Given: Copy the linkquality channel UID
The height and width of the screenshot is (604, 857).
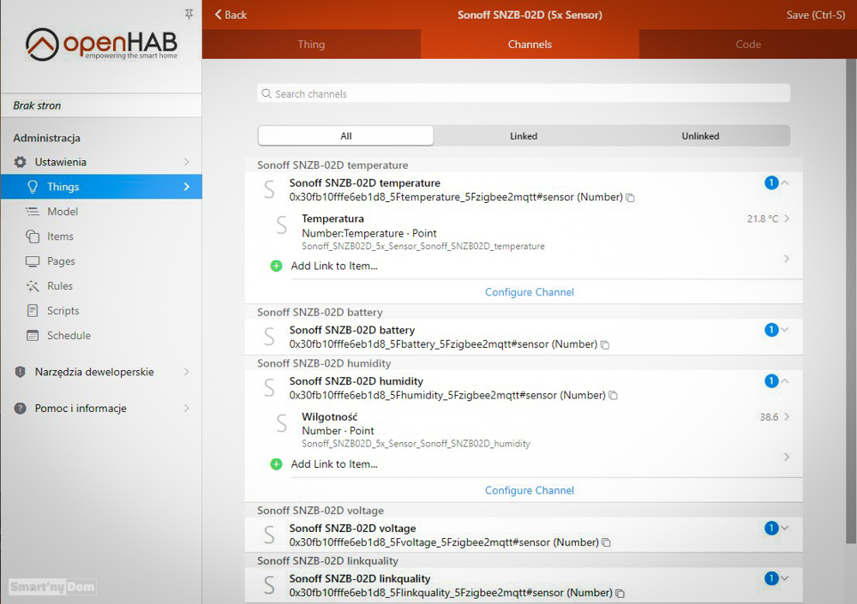Looking at the screenshot, I should pos(620,593).
